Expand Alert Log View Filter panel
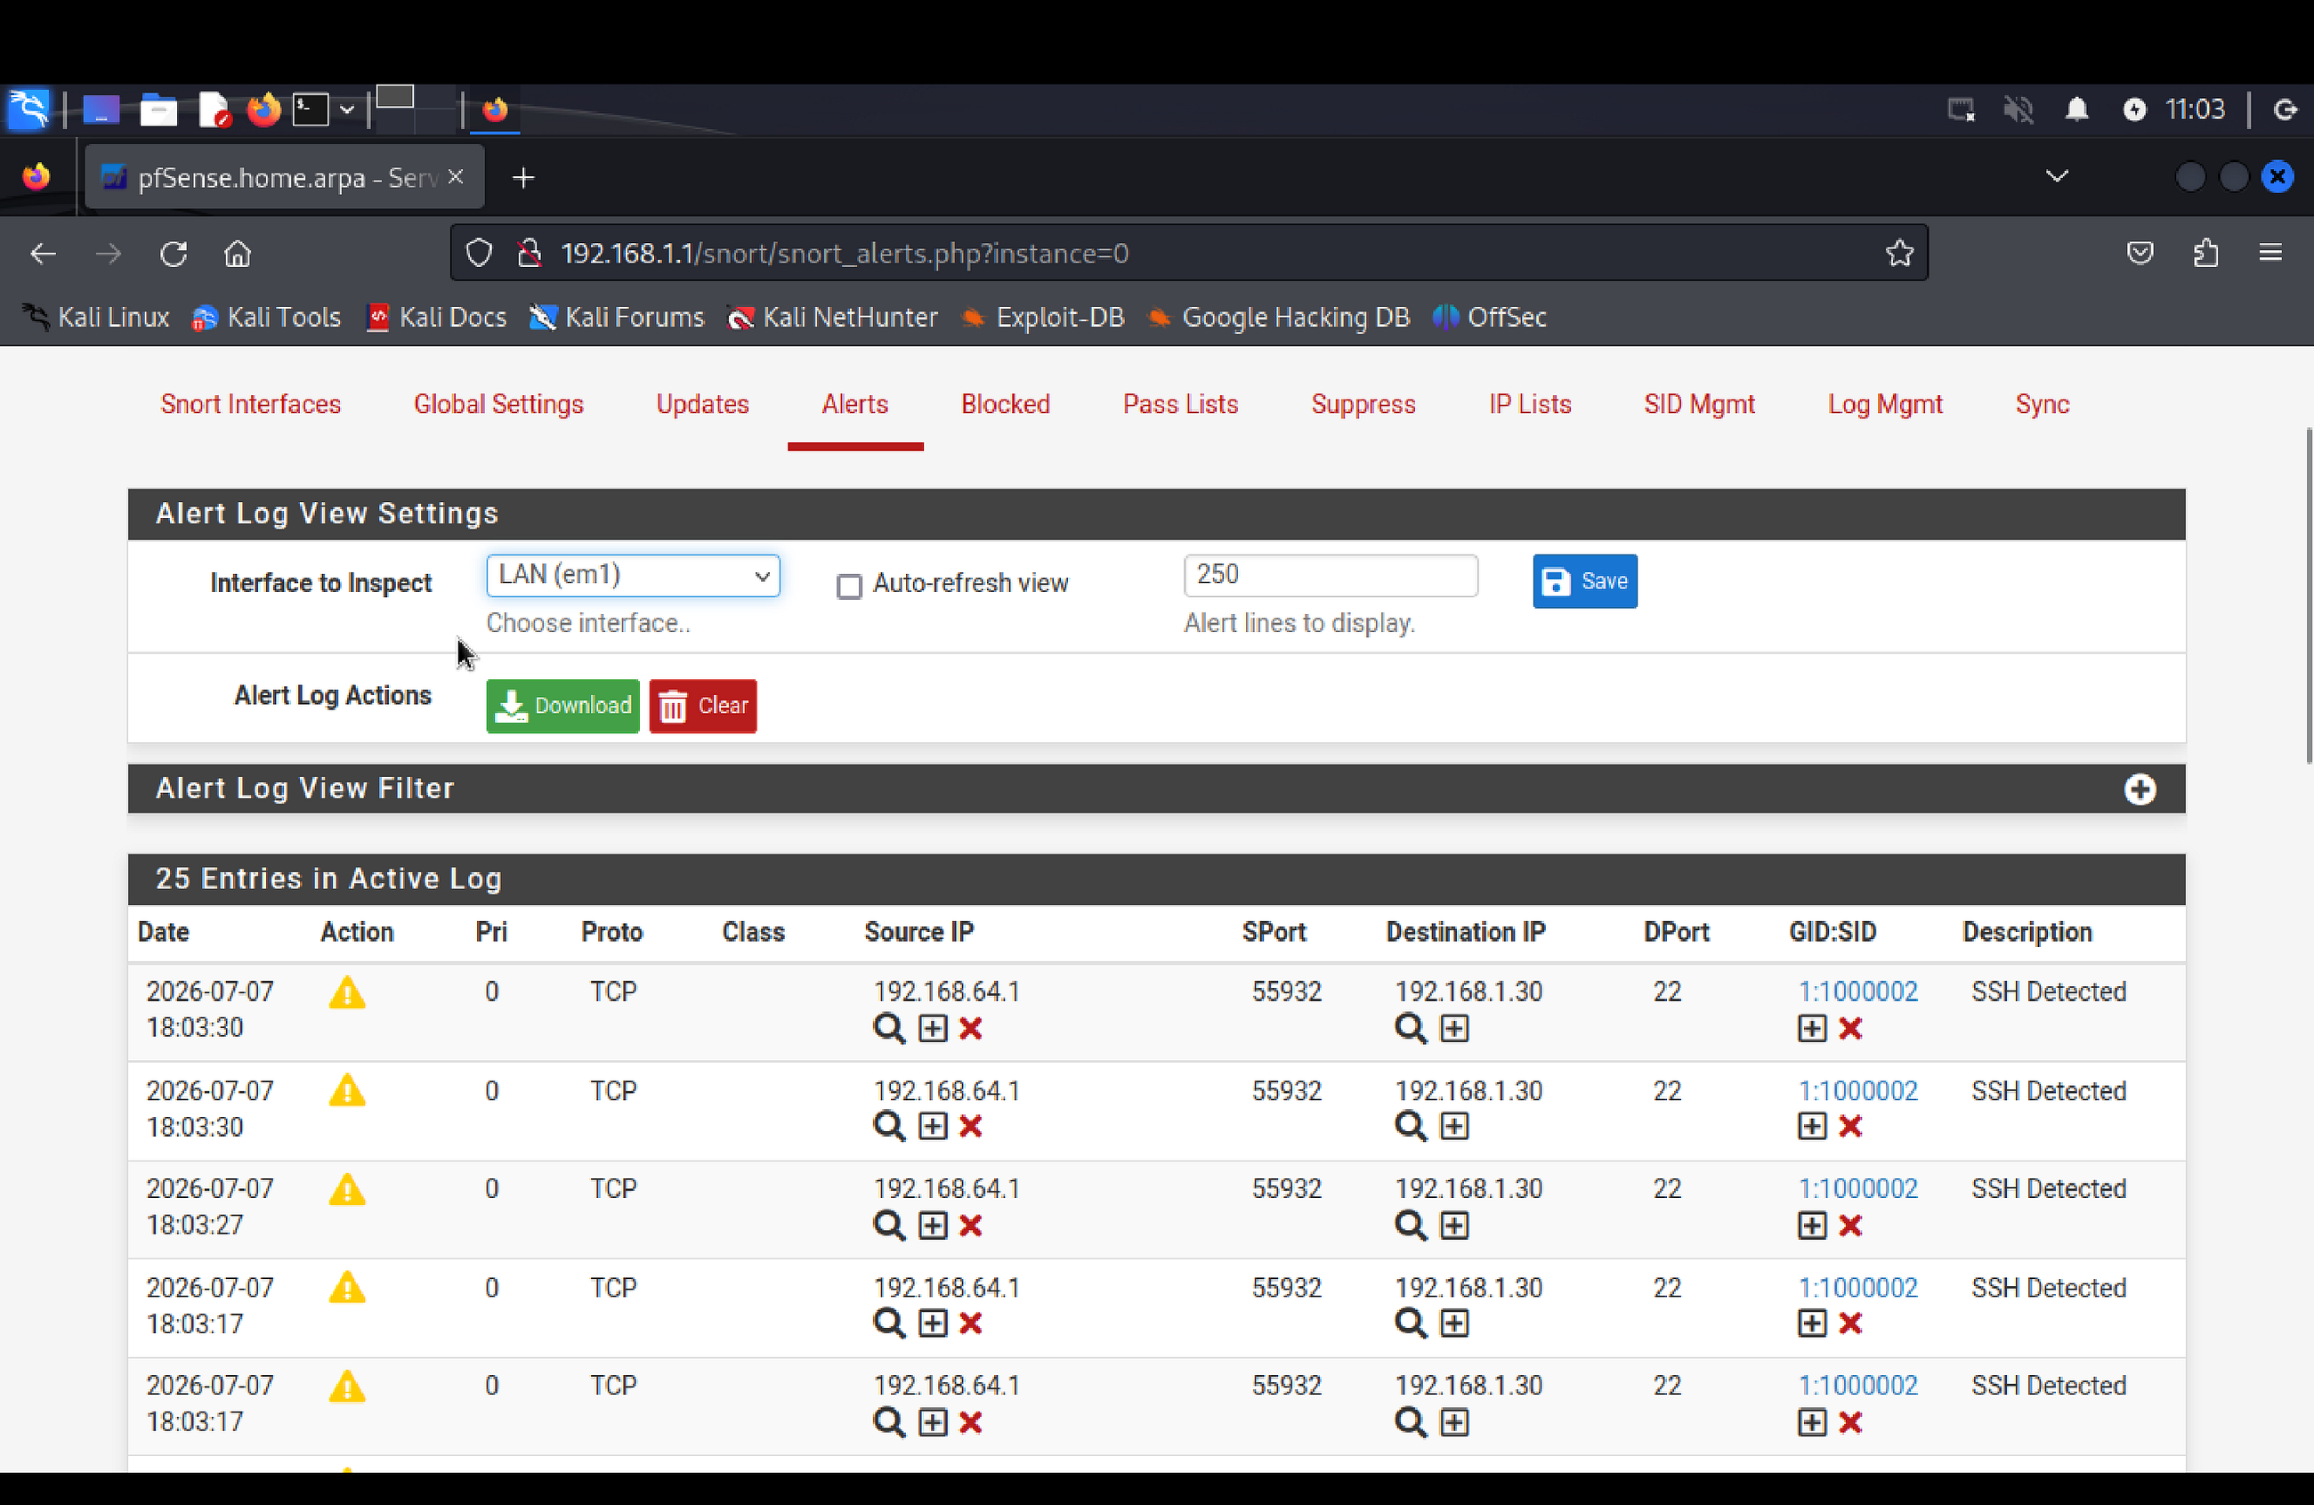This screenshot has height=1505, width=2314. 2139,789
